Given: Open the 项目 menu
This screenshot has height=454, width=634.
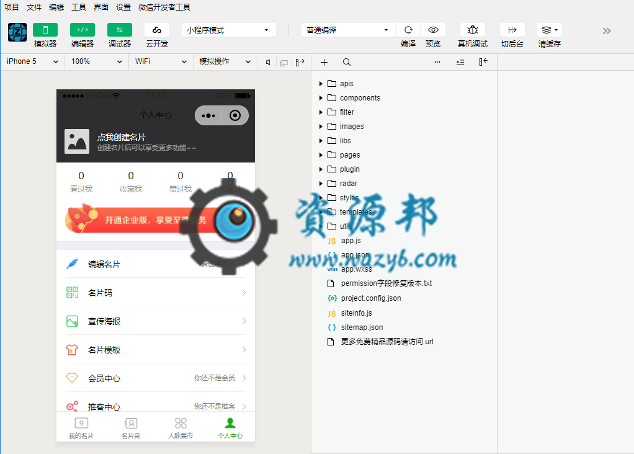Looking at the screenshot, I should 11,7.
